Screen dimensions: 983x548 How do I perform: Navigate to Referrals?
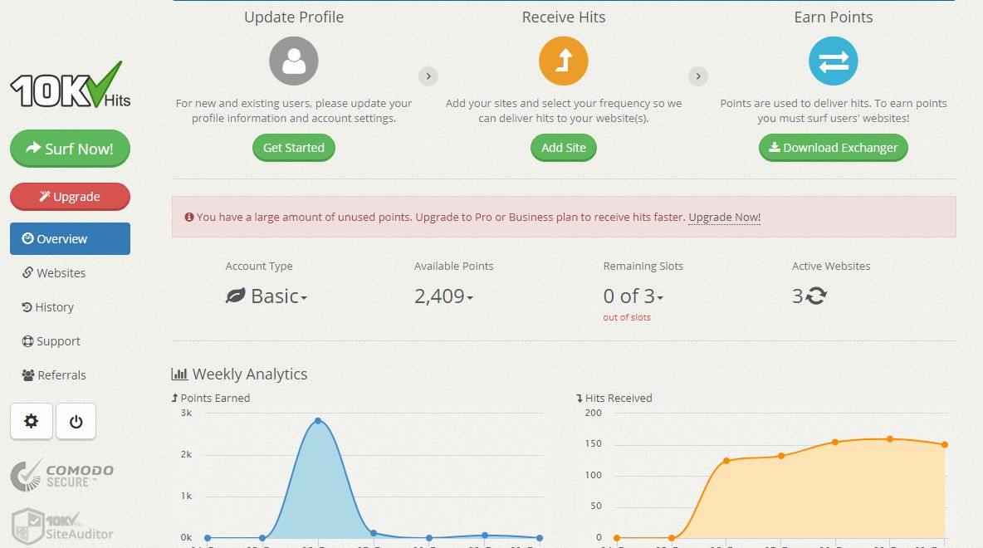[x=54, y=375]
